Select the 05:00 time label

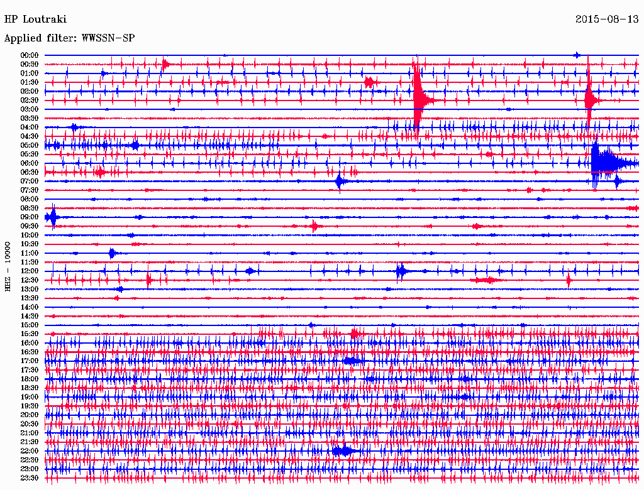pos(30,145)
